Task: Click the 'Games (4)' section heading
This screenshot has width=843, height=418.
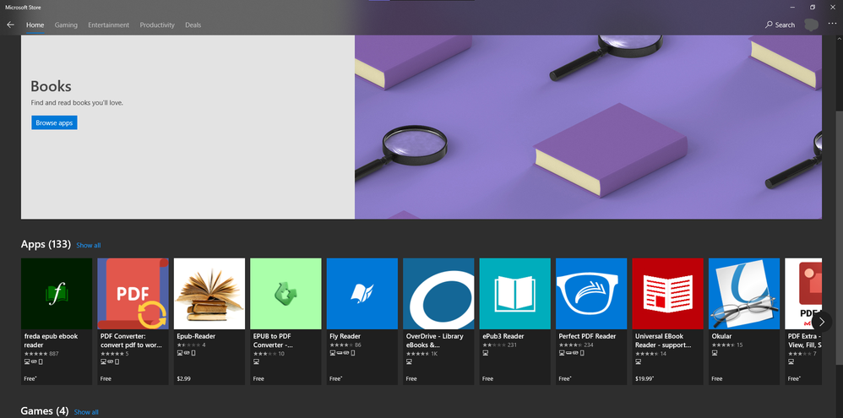Action: [45, 411]
